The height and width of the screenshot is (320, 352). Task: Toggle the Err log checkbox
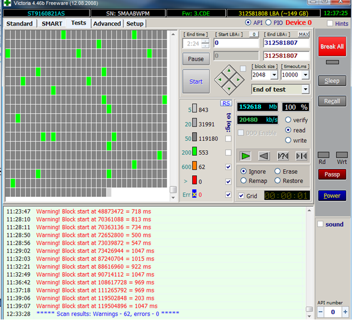(228, 195)
